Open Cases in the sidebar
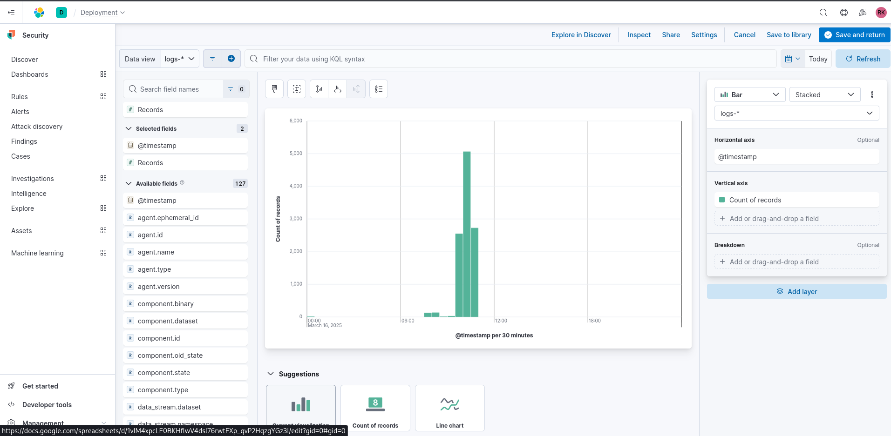 (x=20, y=156)
